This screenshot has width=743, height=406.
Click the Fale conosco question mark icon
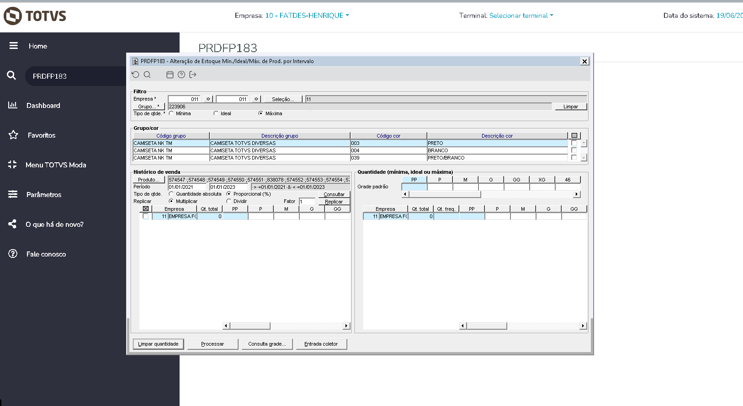(13, 254)
